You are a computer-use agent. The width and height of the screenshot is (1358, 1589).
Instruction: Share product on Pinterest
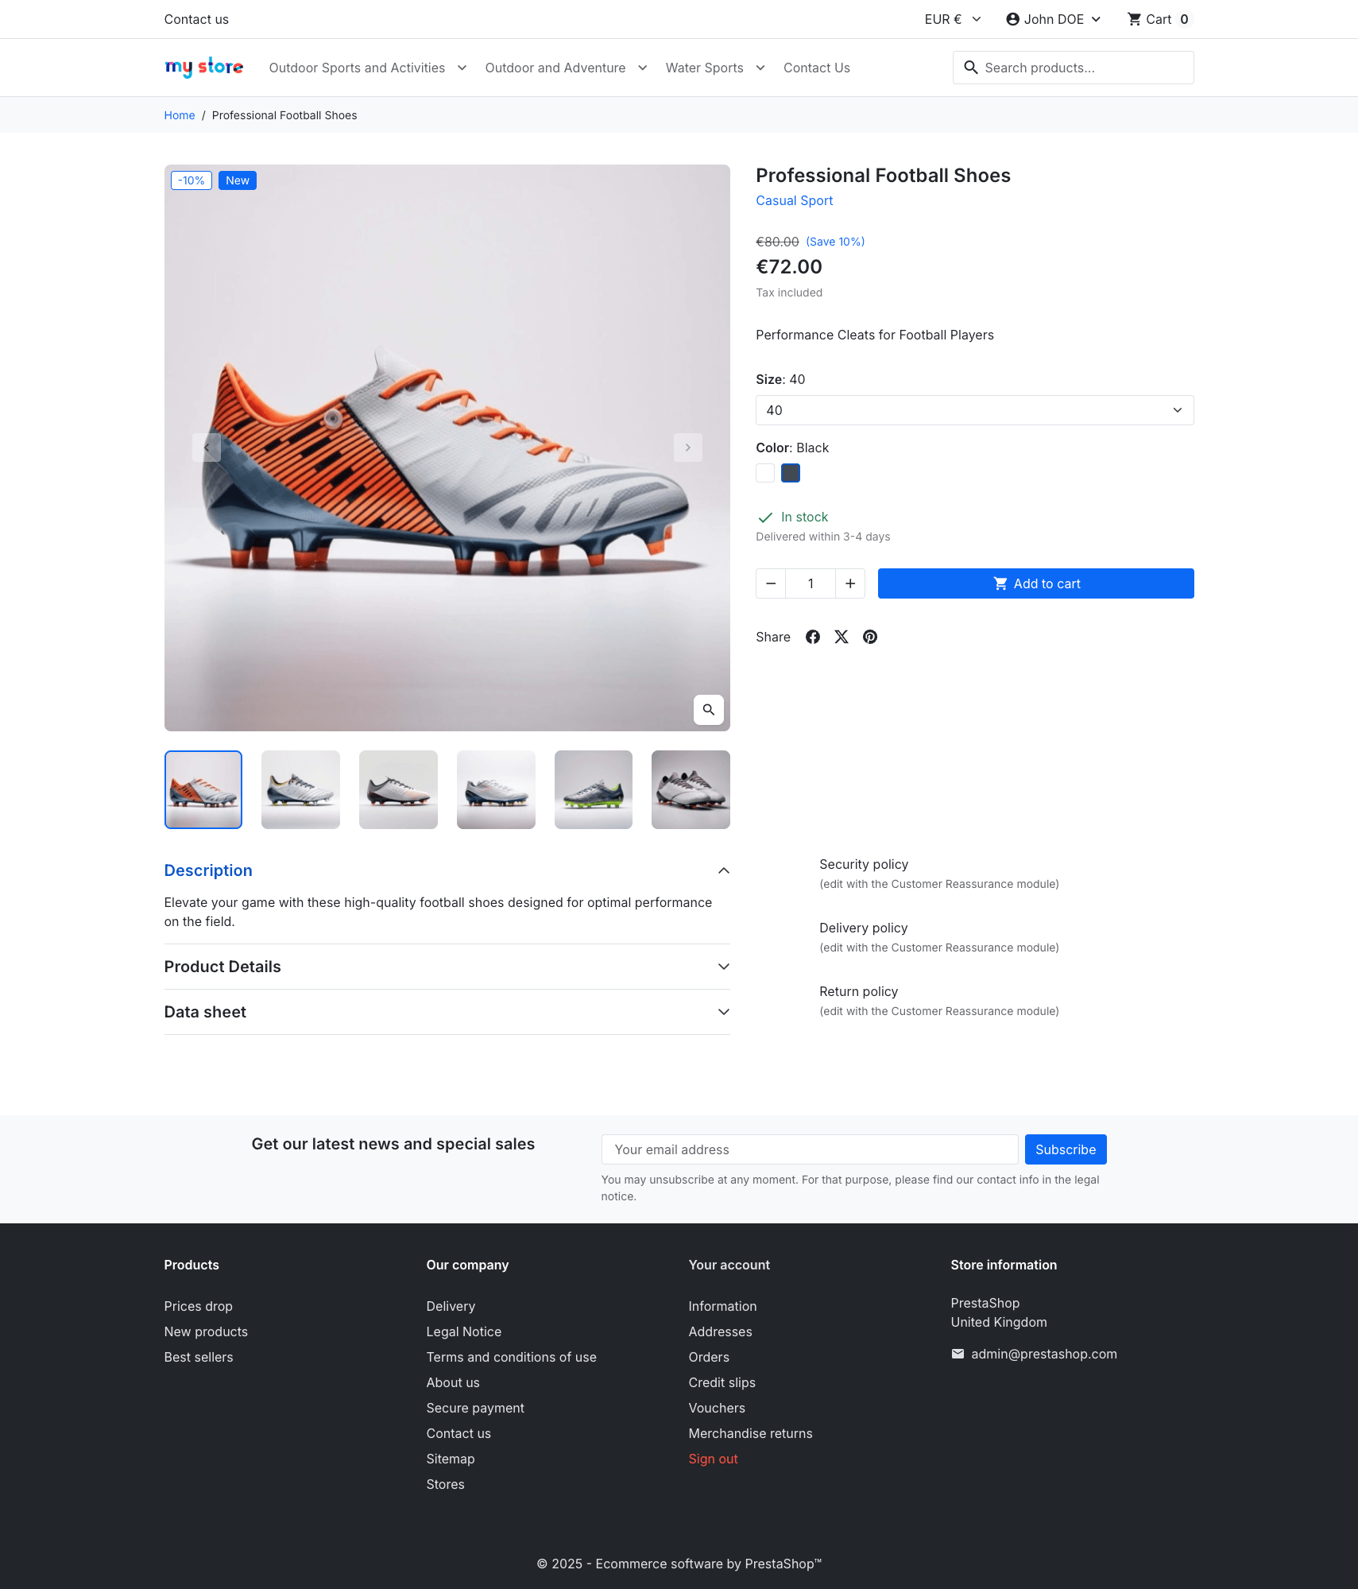coord(870,637)
